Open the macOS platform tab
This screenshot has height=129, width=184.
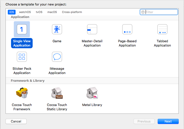(x=52, y=12)
